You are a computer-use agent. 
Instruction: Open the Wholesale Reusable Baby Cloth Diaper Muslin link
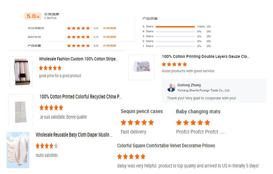(74, 135)
